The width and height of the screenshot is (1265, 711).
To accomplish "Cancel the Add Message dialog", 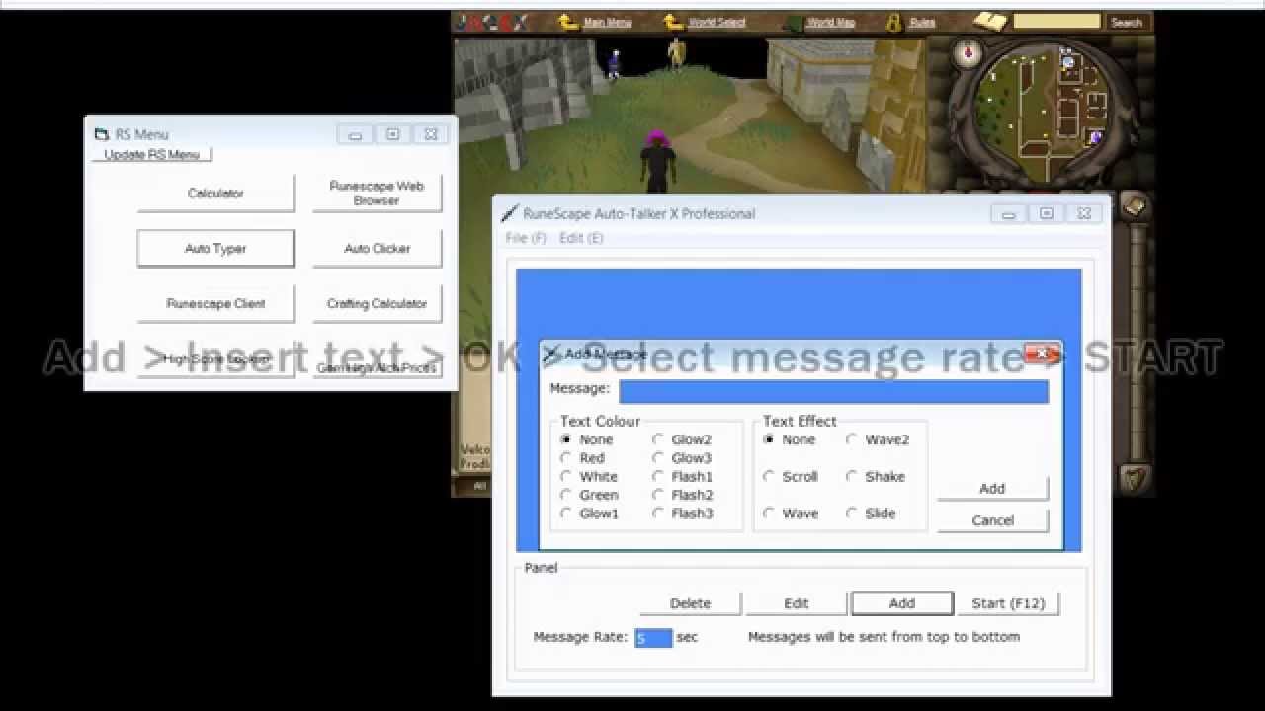I will pos(992,520).
